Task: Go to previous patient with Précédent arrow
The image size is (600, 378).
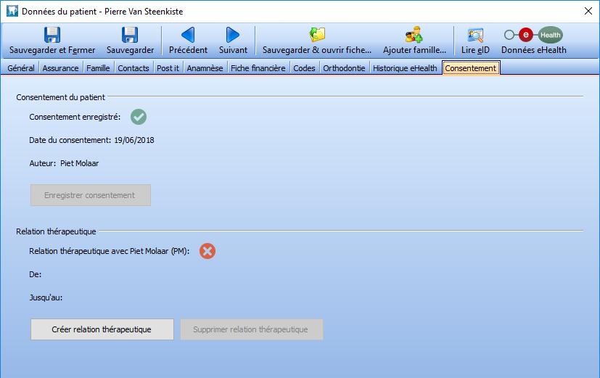Action: 188,35
